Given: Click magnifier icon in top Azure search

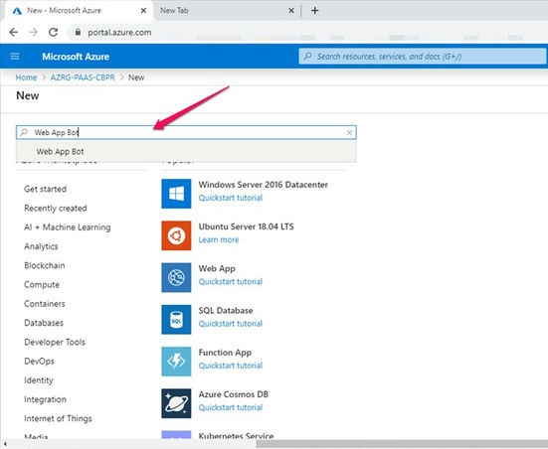Looking at the screenshot, I should [307, 57].
